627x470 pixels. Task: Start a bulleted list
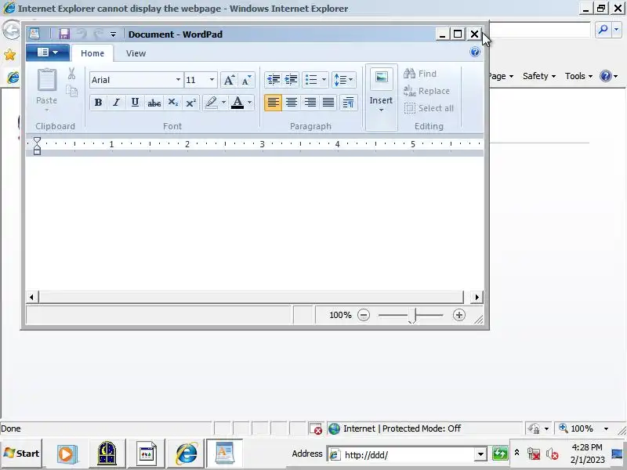click(x=311, y=80)
